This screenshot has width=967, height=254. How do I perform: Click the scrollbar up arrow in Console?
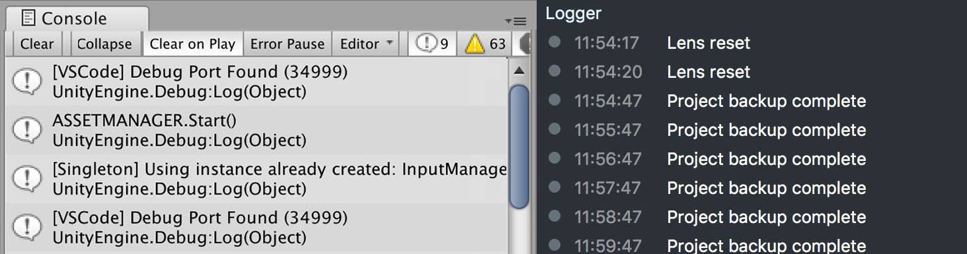520,71
